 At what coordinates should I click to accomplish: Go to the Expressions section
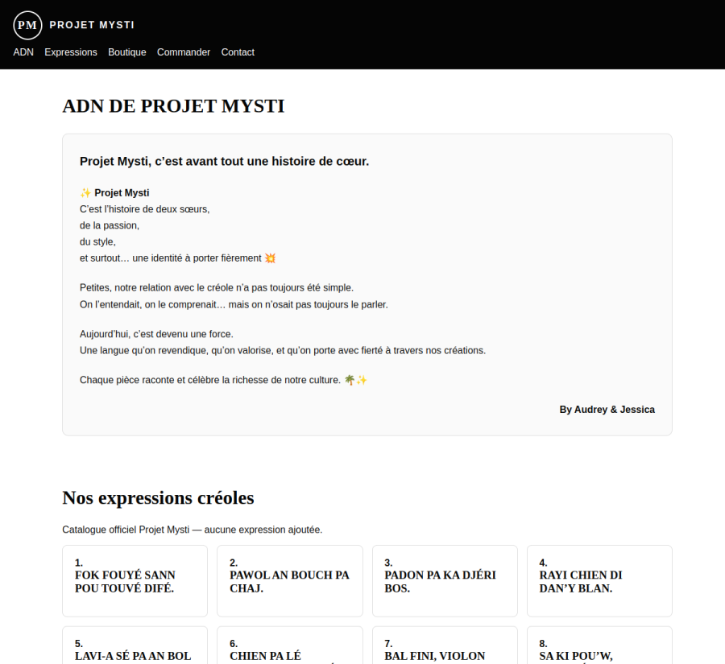pos(71,52)
